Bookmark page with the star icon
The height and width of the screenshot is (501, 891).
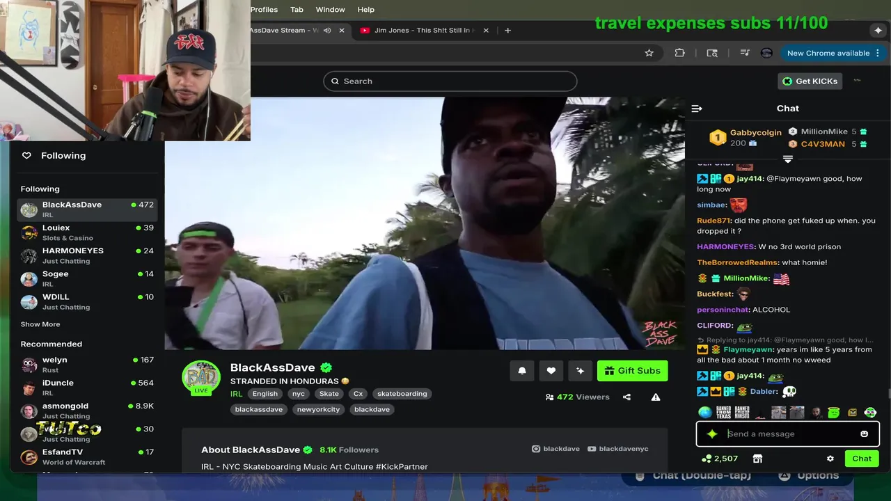point(649,53)
